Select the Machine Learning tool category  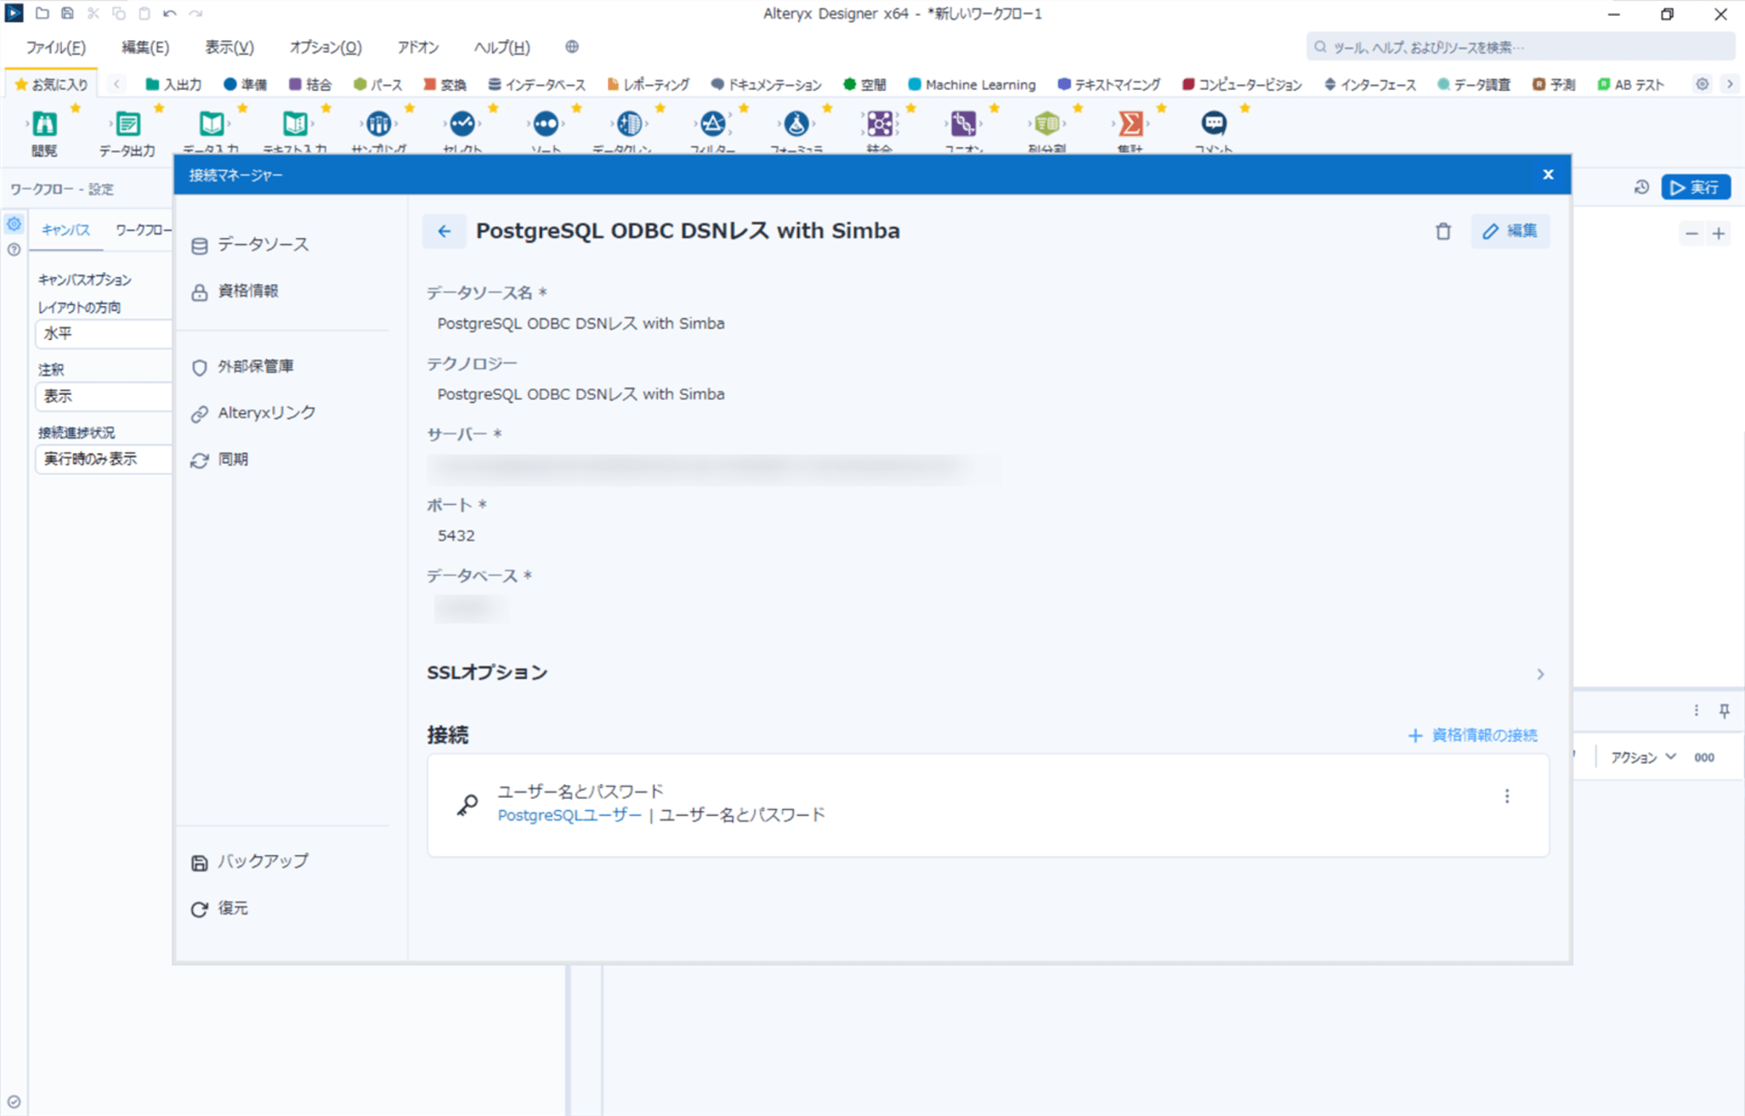[972, 85]
